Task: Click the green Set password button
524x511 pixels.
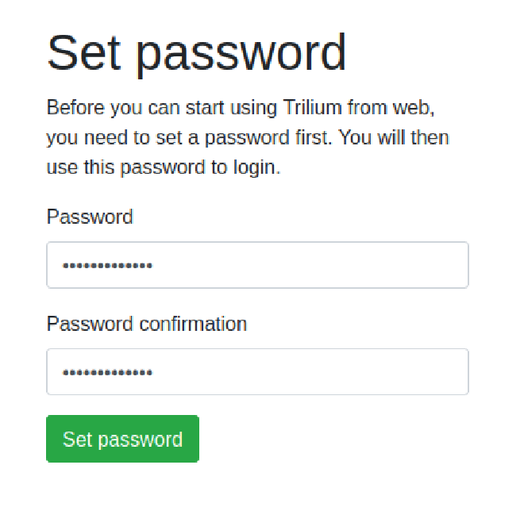Action: 122,439
